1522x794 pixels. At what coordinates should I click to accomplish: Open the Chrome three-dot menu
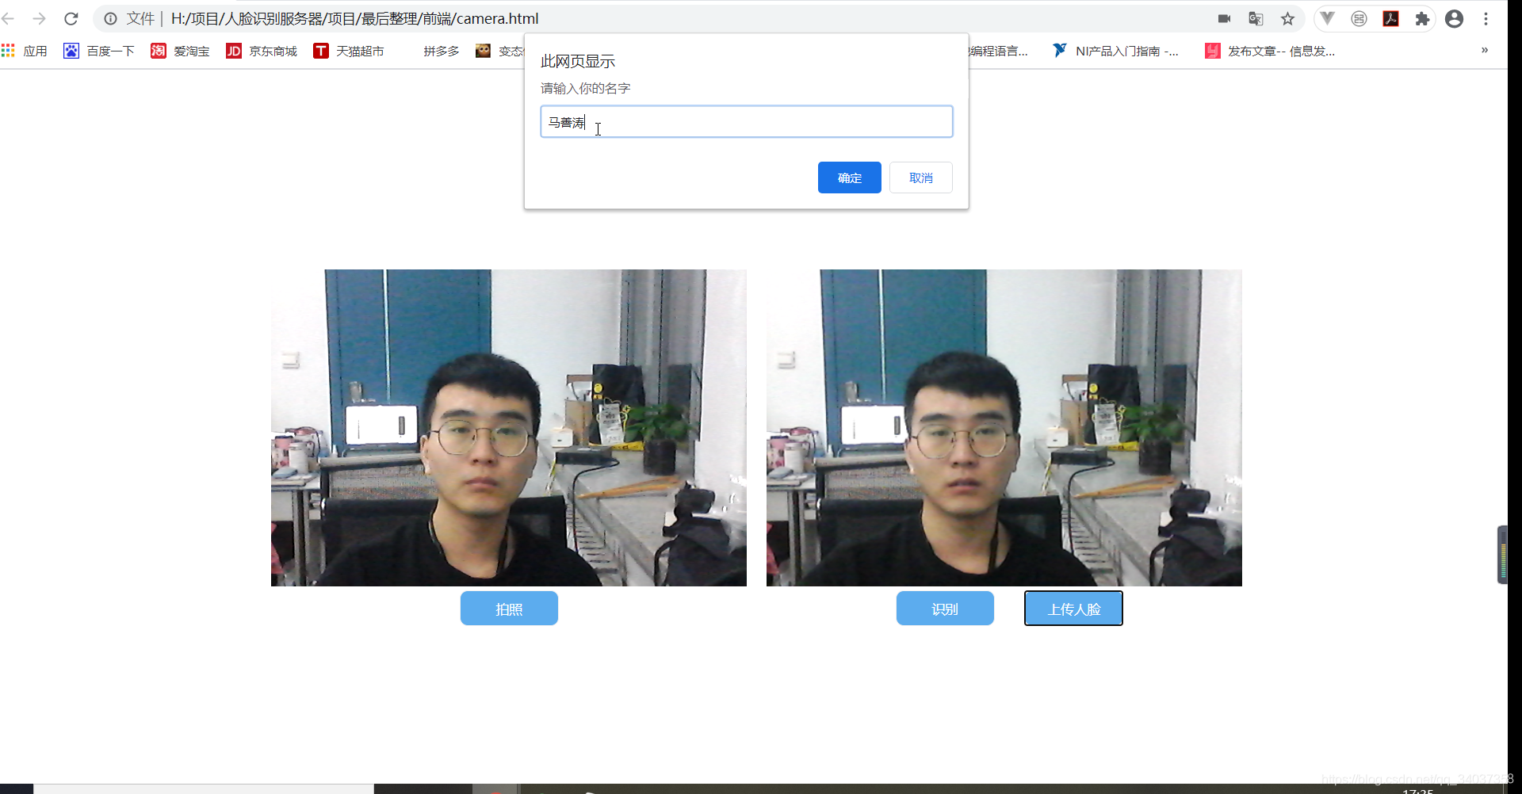point(1486,18)
